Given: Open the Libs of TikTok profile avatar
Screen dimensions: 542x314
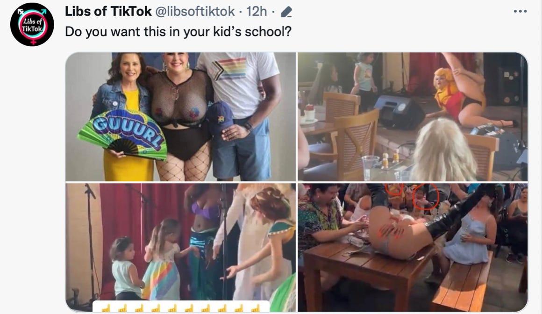Looking at the screenshot, I should pos(32,25).
